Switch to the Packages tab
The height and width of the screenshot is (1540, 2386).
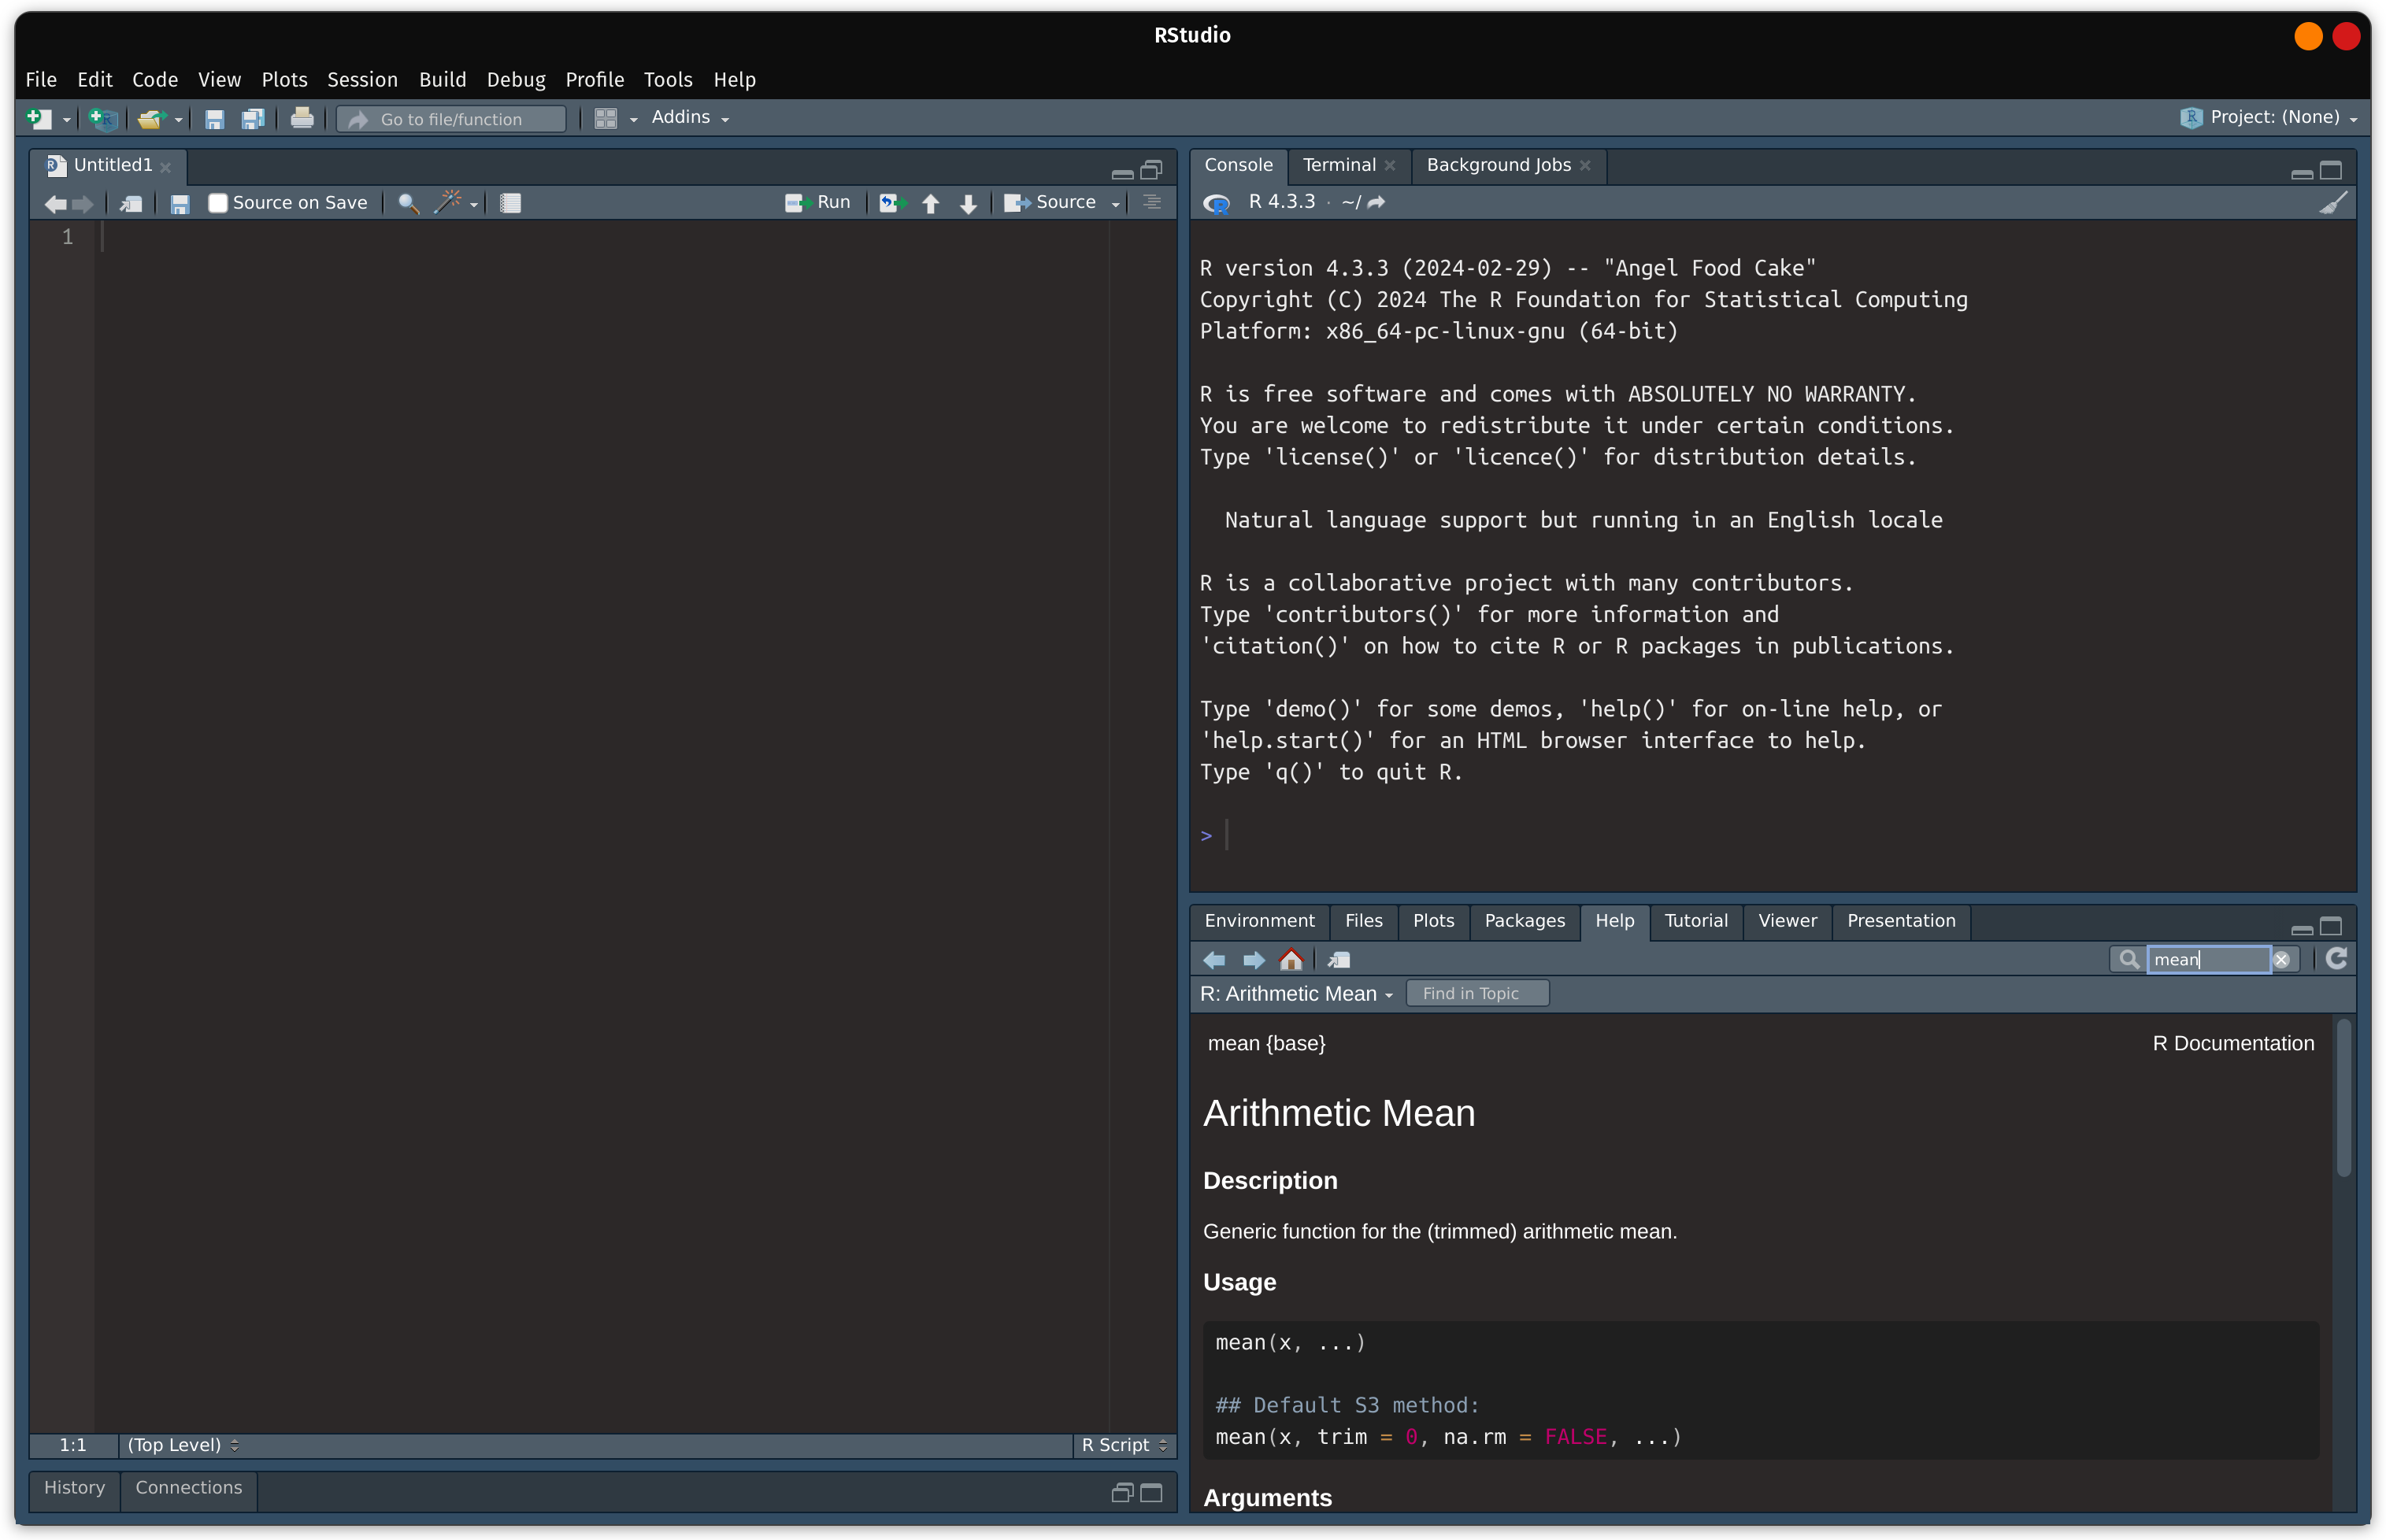[x=1524, y=921]
